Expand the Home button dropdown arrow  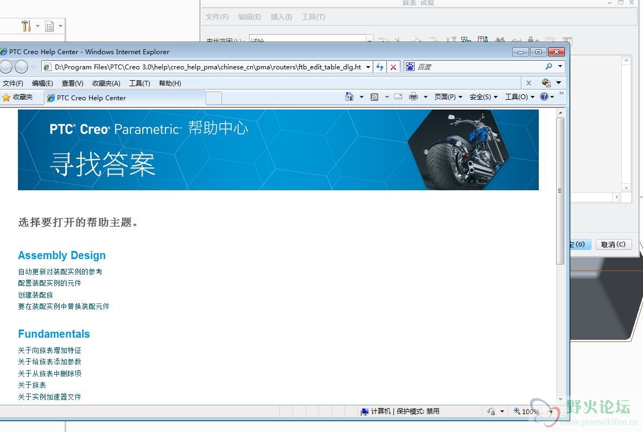click(361, 97)
